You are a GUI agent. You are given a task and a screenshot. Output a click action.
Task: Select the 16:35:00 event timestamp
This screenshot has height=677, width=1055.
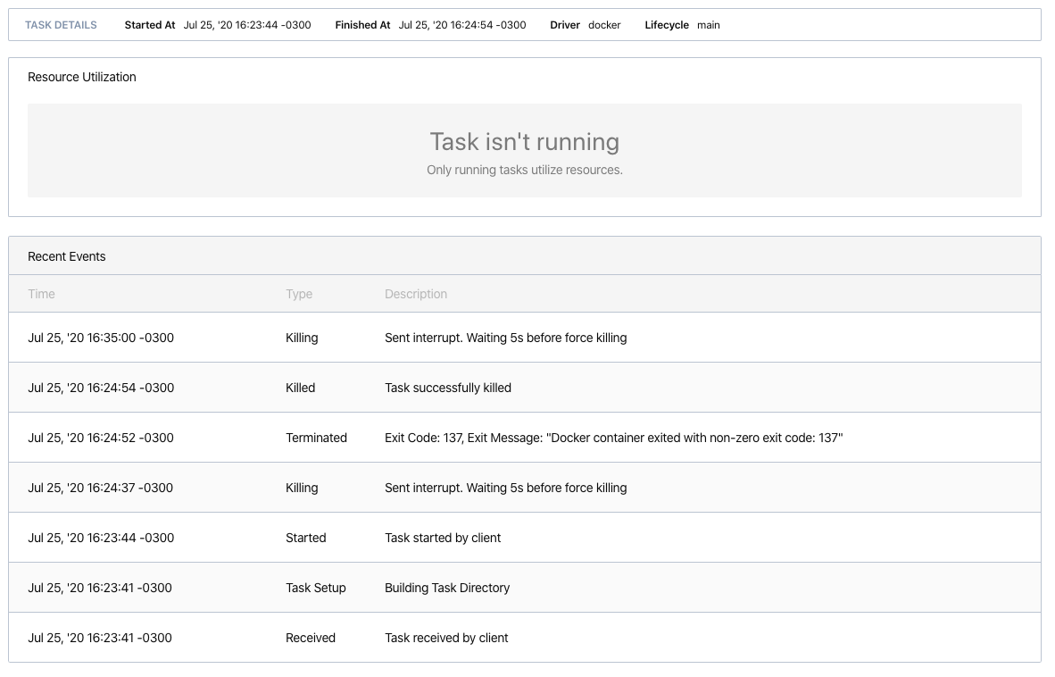(101, 338)
